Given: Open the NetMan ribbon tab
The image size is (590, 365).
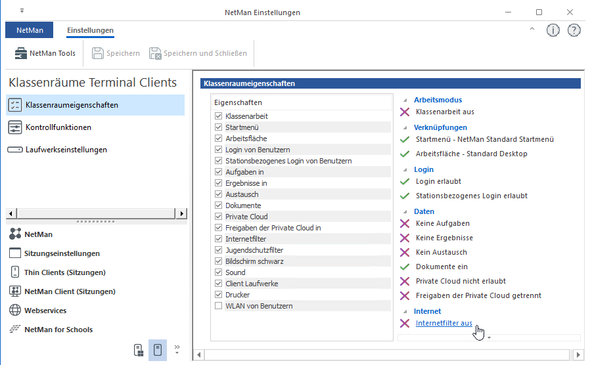Looking at the screenshot, I should tap(30, 30).
